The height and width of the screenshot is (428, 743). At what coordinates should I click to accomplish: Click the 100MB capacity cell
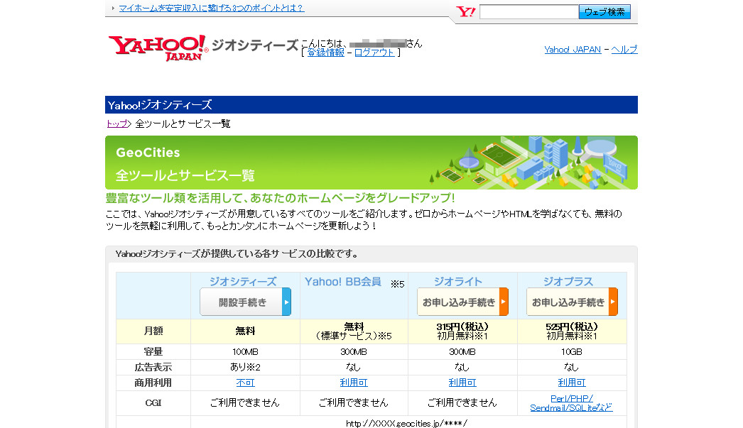coord(246,352)
